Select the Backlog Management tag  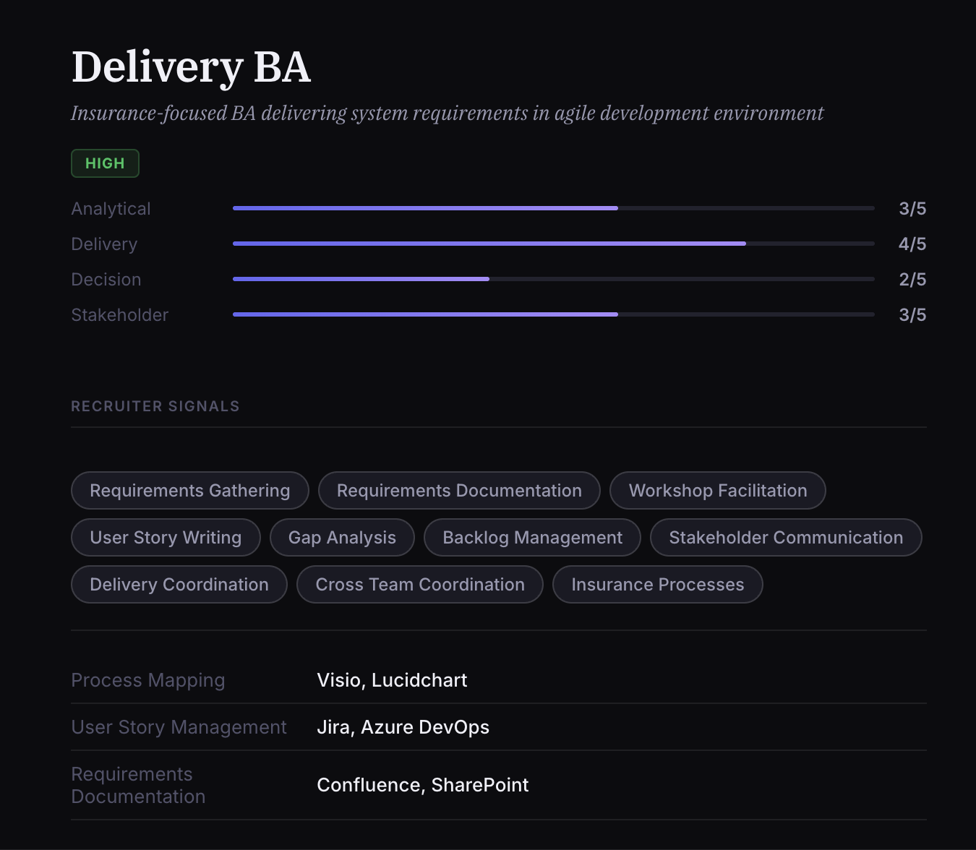coord(532,537)
